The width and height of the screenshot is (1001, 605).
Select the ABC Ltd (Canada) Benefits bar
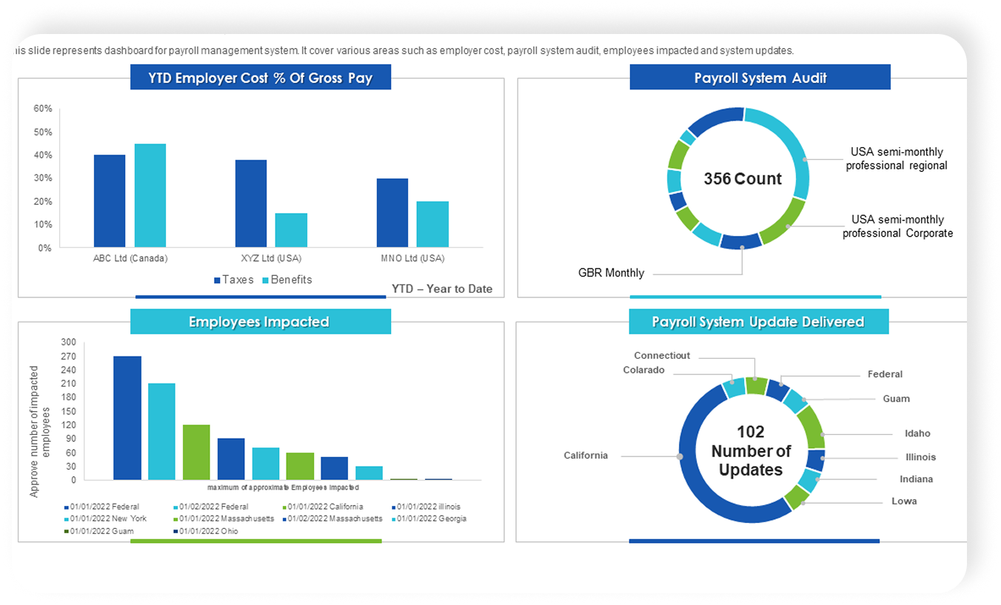click(150, 195)
